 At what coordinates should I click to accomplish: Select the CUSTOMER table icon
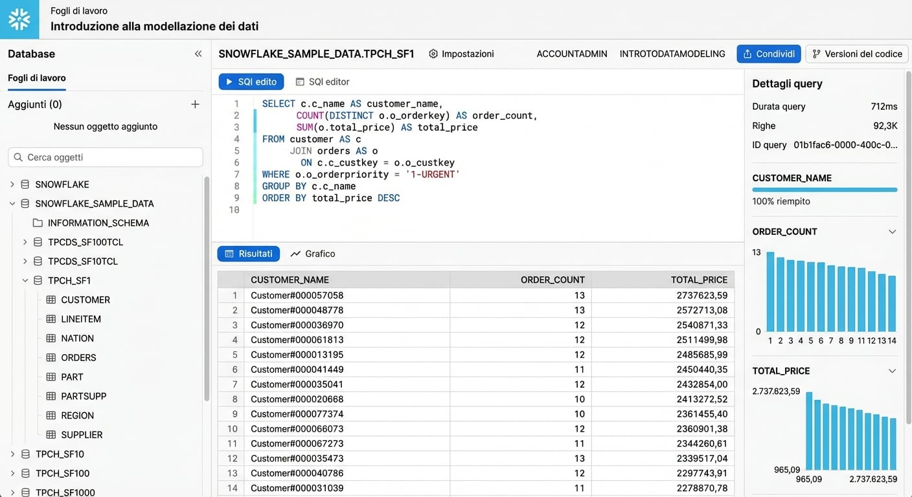(x=51, y=300)
